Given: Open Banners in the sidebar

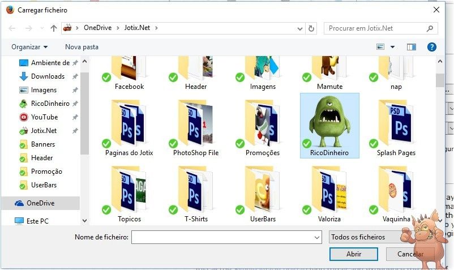Looking at the screenshot, I should click(x=37, y=144).
